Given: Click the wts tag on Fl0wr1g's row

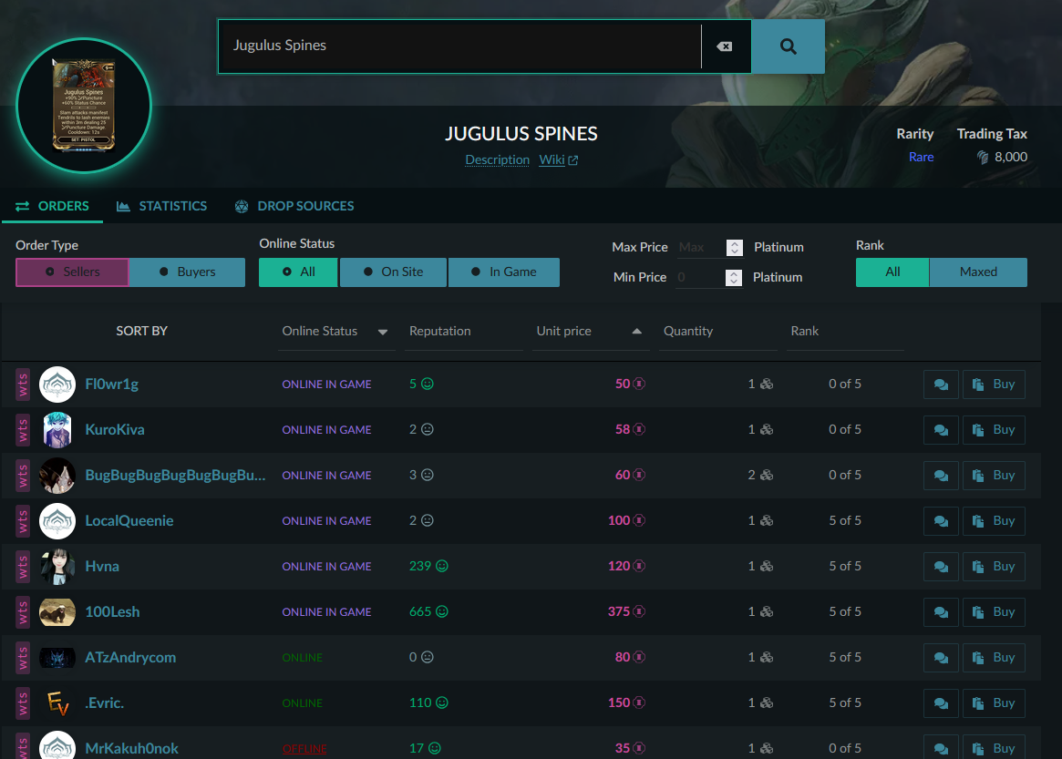Looking at the screenshot, I should pyautogui.click(x=23, y=384).
